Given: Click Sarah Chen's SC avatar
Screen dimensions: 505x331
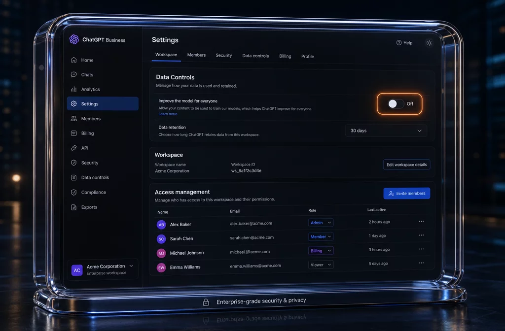Looking at the screenshot, I should tap(161, 239).
